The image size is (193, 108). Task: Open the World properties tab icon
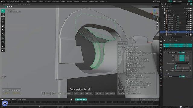[x=161, y=57]
